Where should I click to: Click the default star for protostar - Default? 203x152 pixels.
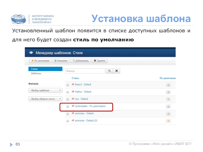(168, 114)
